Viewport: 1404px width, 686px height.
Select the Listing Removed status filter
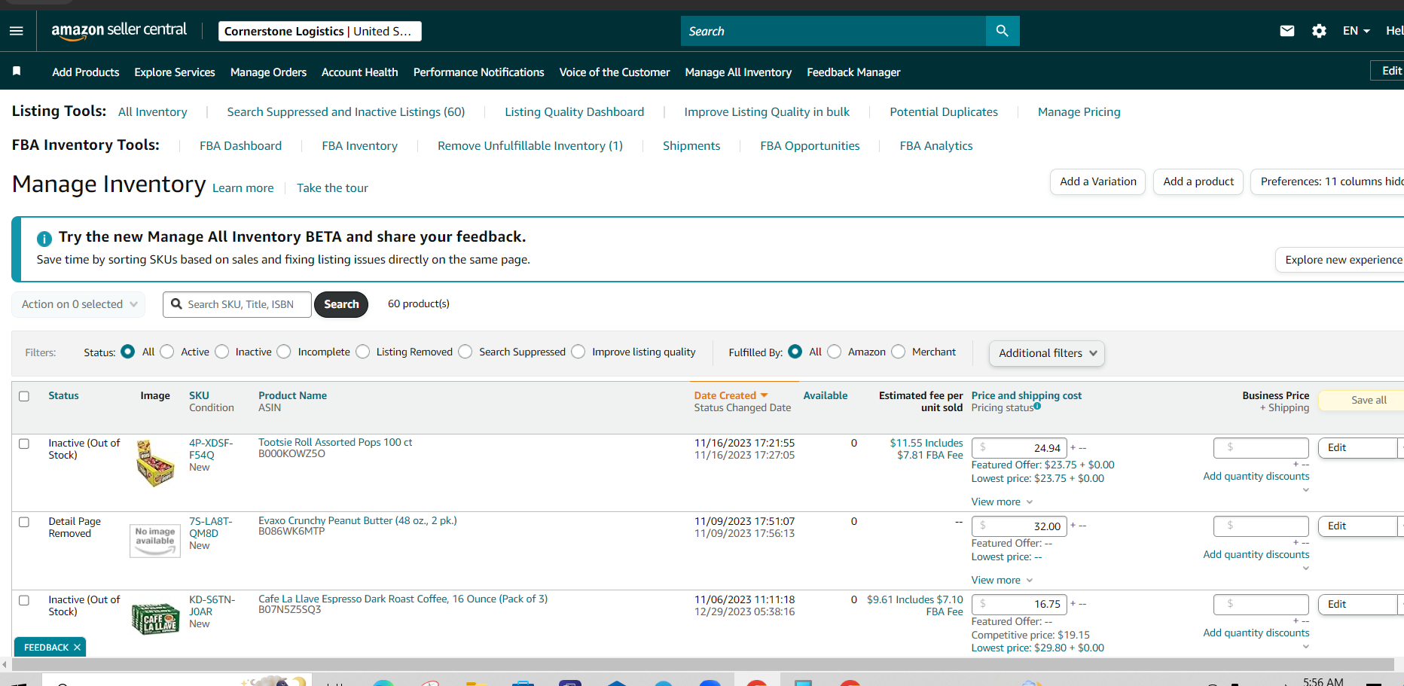tap(363, 352)
